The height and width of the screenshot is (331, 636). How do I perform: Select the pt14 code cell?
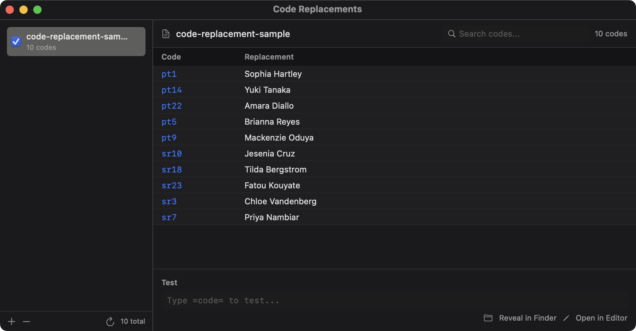(171, 90)
